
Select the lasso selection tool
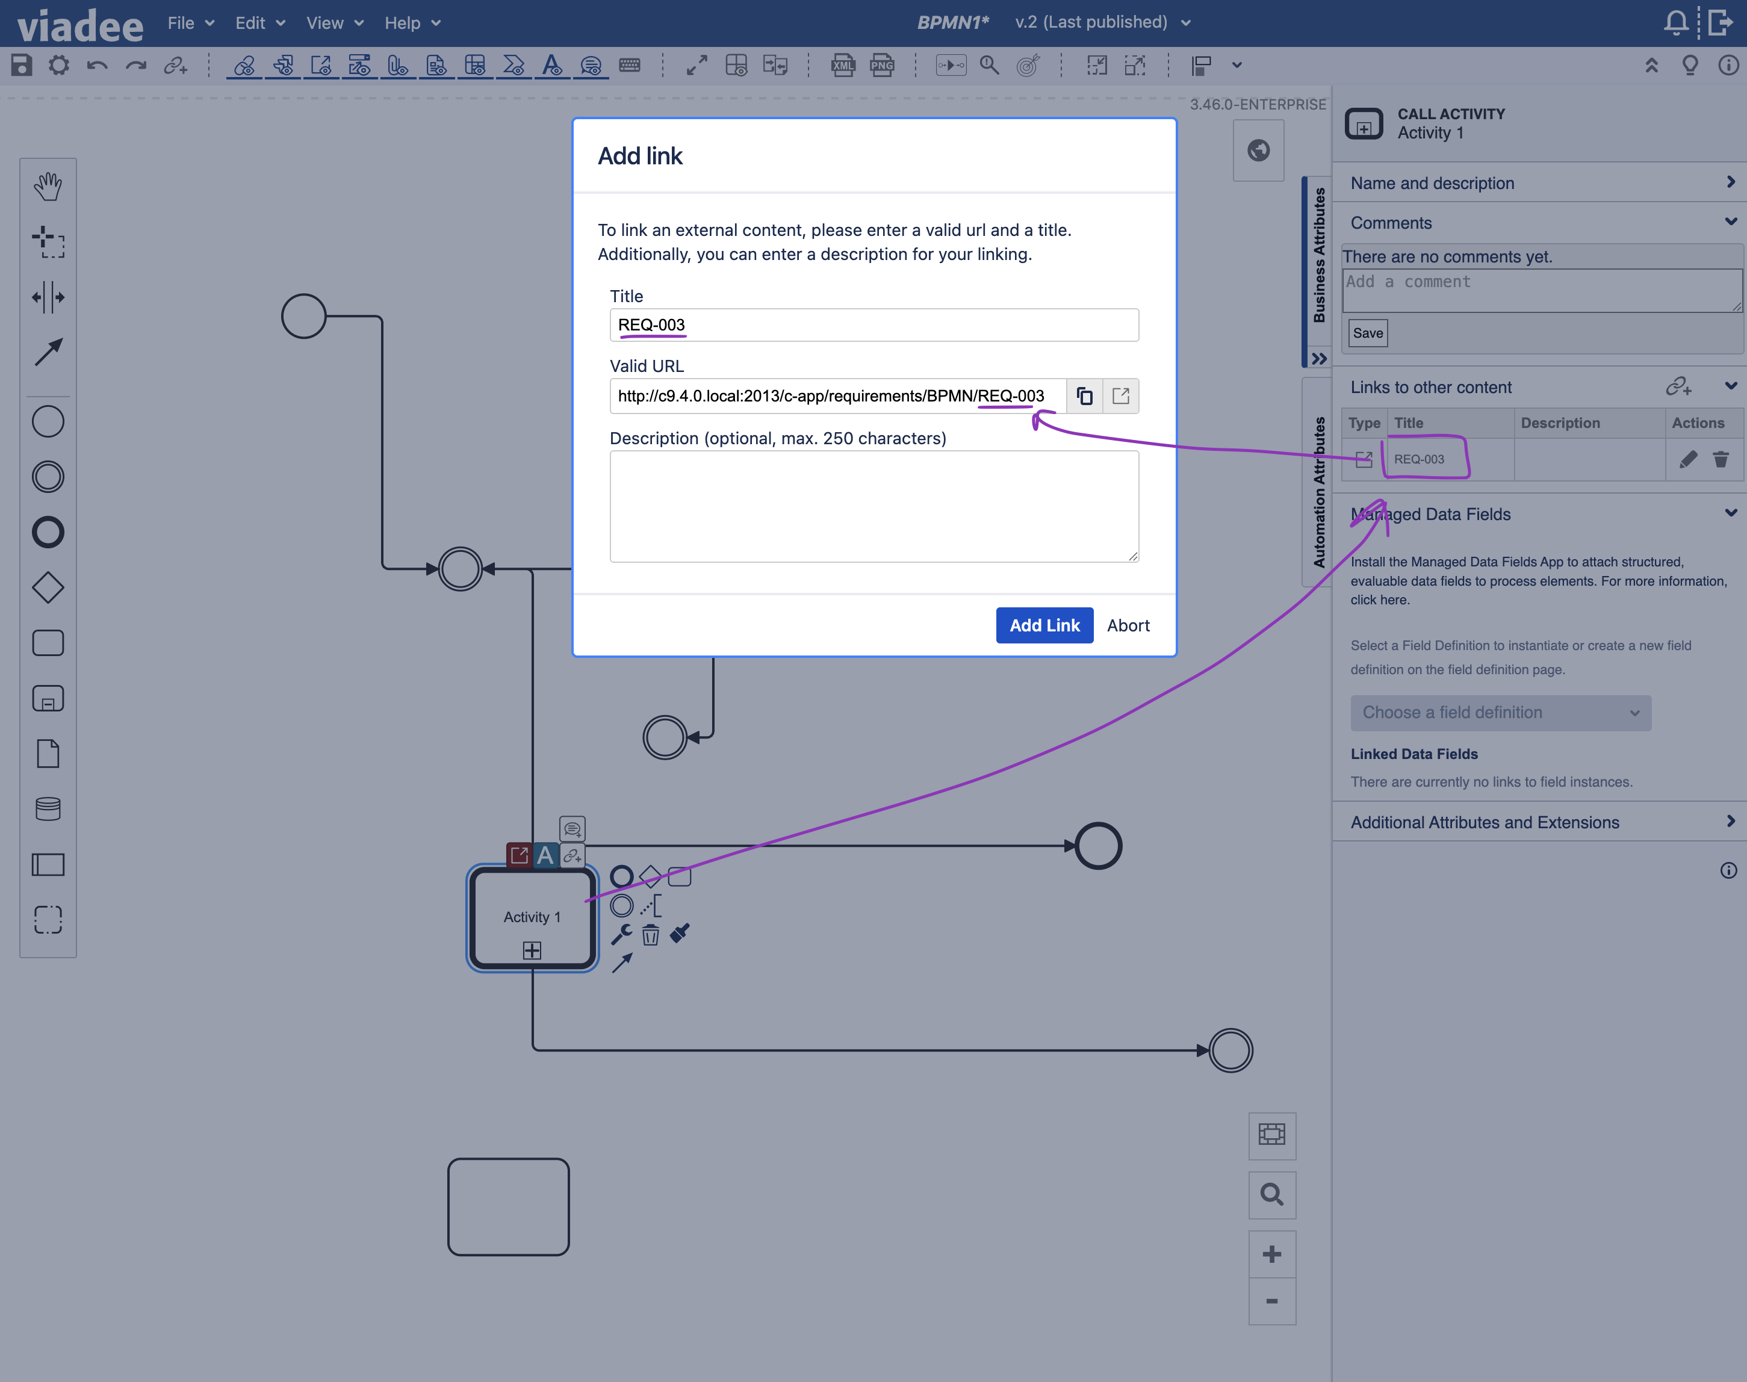click(48, 241)
